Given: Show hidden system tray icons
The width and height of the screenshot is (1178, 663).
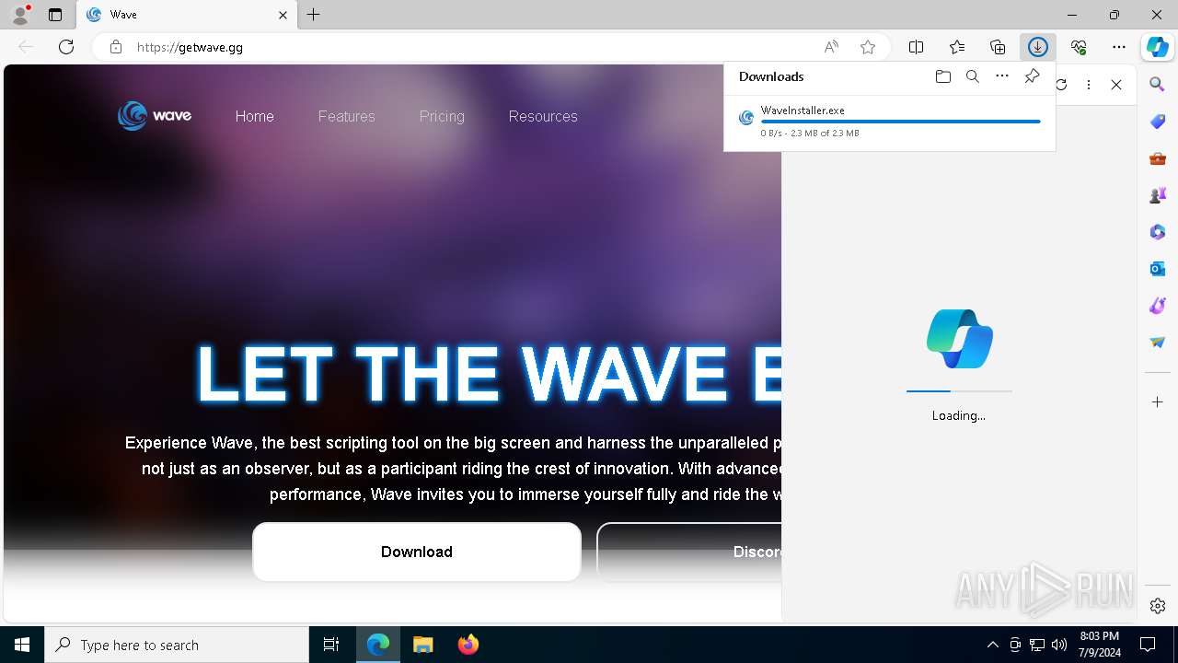Looking at the screenshot, I should [992, 645].
